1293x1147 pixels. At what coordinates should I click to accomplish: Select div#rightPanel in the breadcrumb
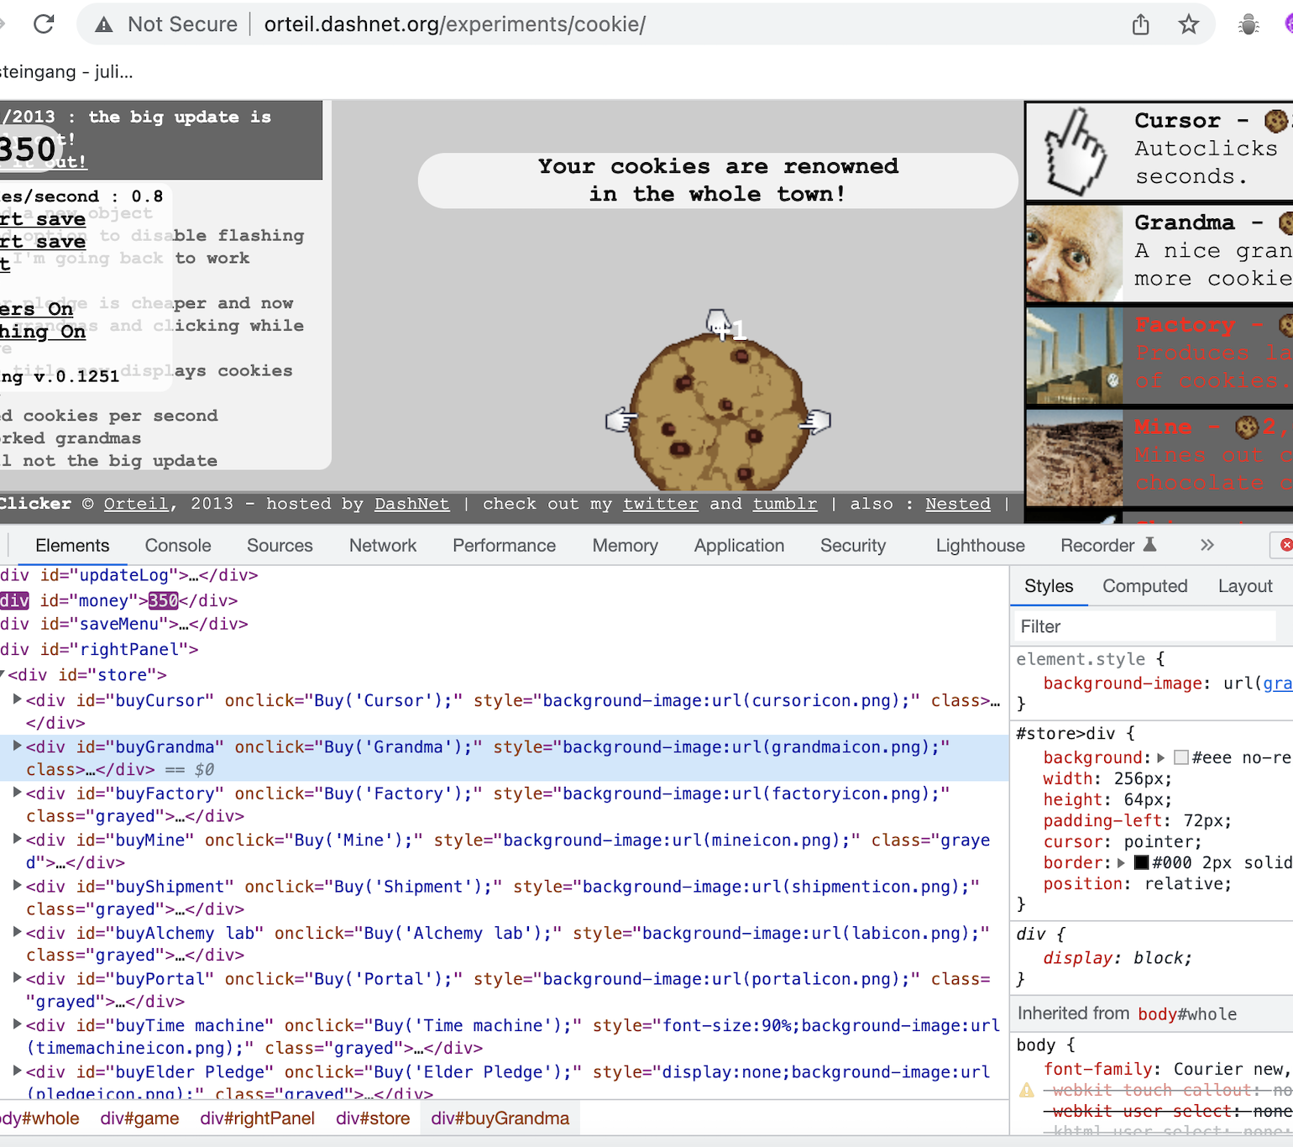pos(257,1118)
